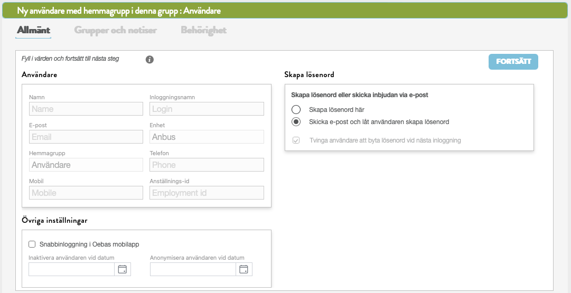Click the Inloggningsnamn Login field
Viewport: 571px width, 293px height.
pyautogui.click(x=207, y=109)
